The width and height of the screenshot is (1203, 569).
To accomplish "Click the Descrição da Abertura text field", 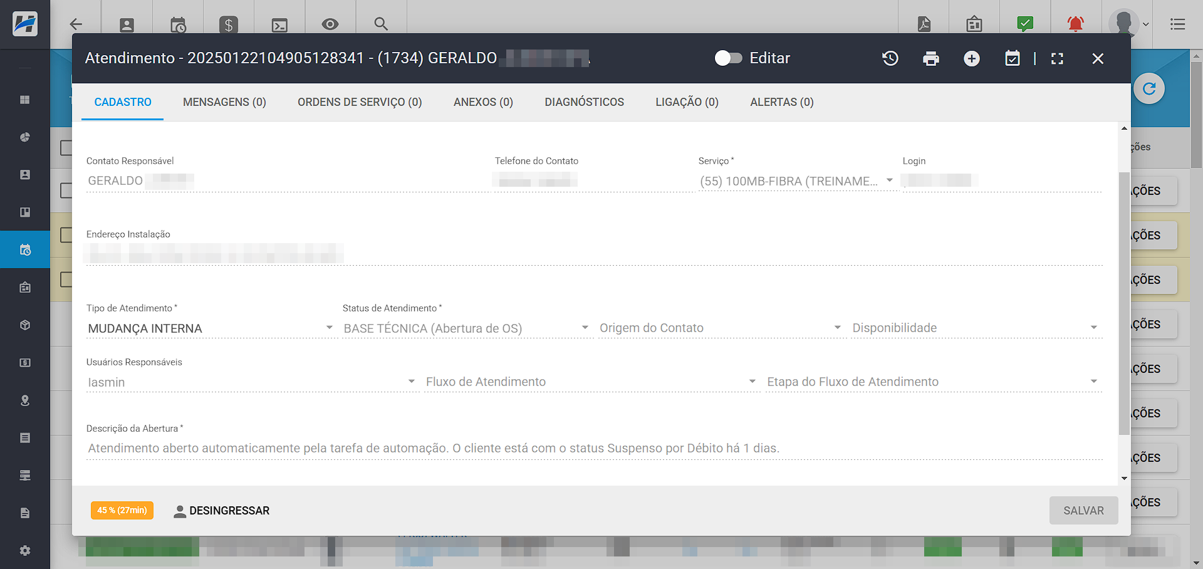I will click(x=594, y=449).
